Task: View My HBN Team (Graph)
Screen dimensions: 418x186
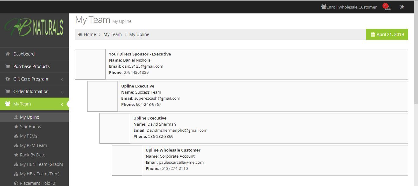Action: pos(34,164)
